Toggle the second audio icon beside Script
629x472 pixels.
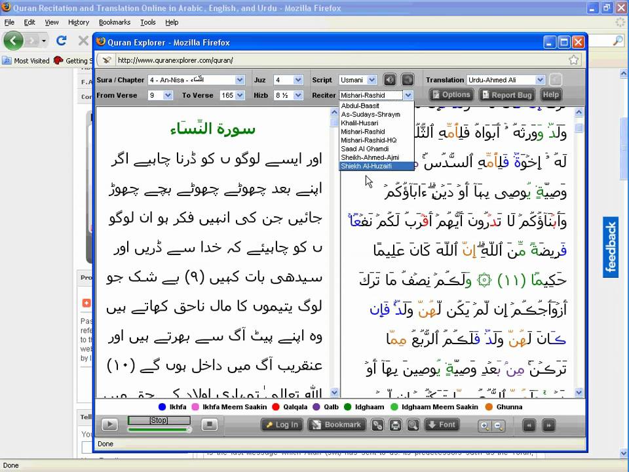tap(407, 80)
